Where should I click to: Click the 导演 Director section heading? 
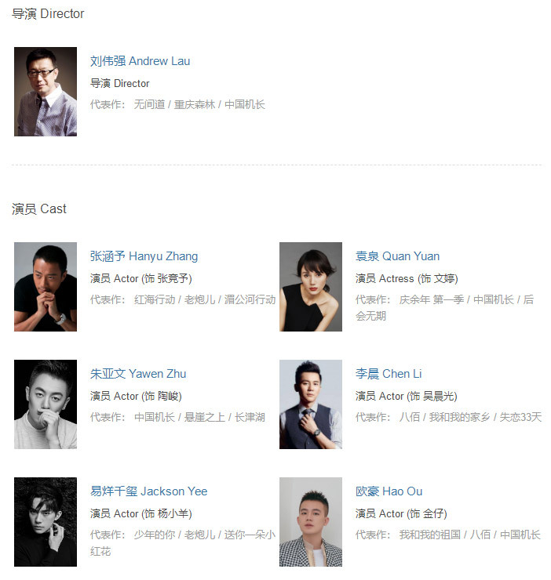48,13
